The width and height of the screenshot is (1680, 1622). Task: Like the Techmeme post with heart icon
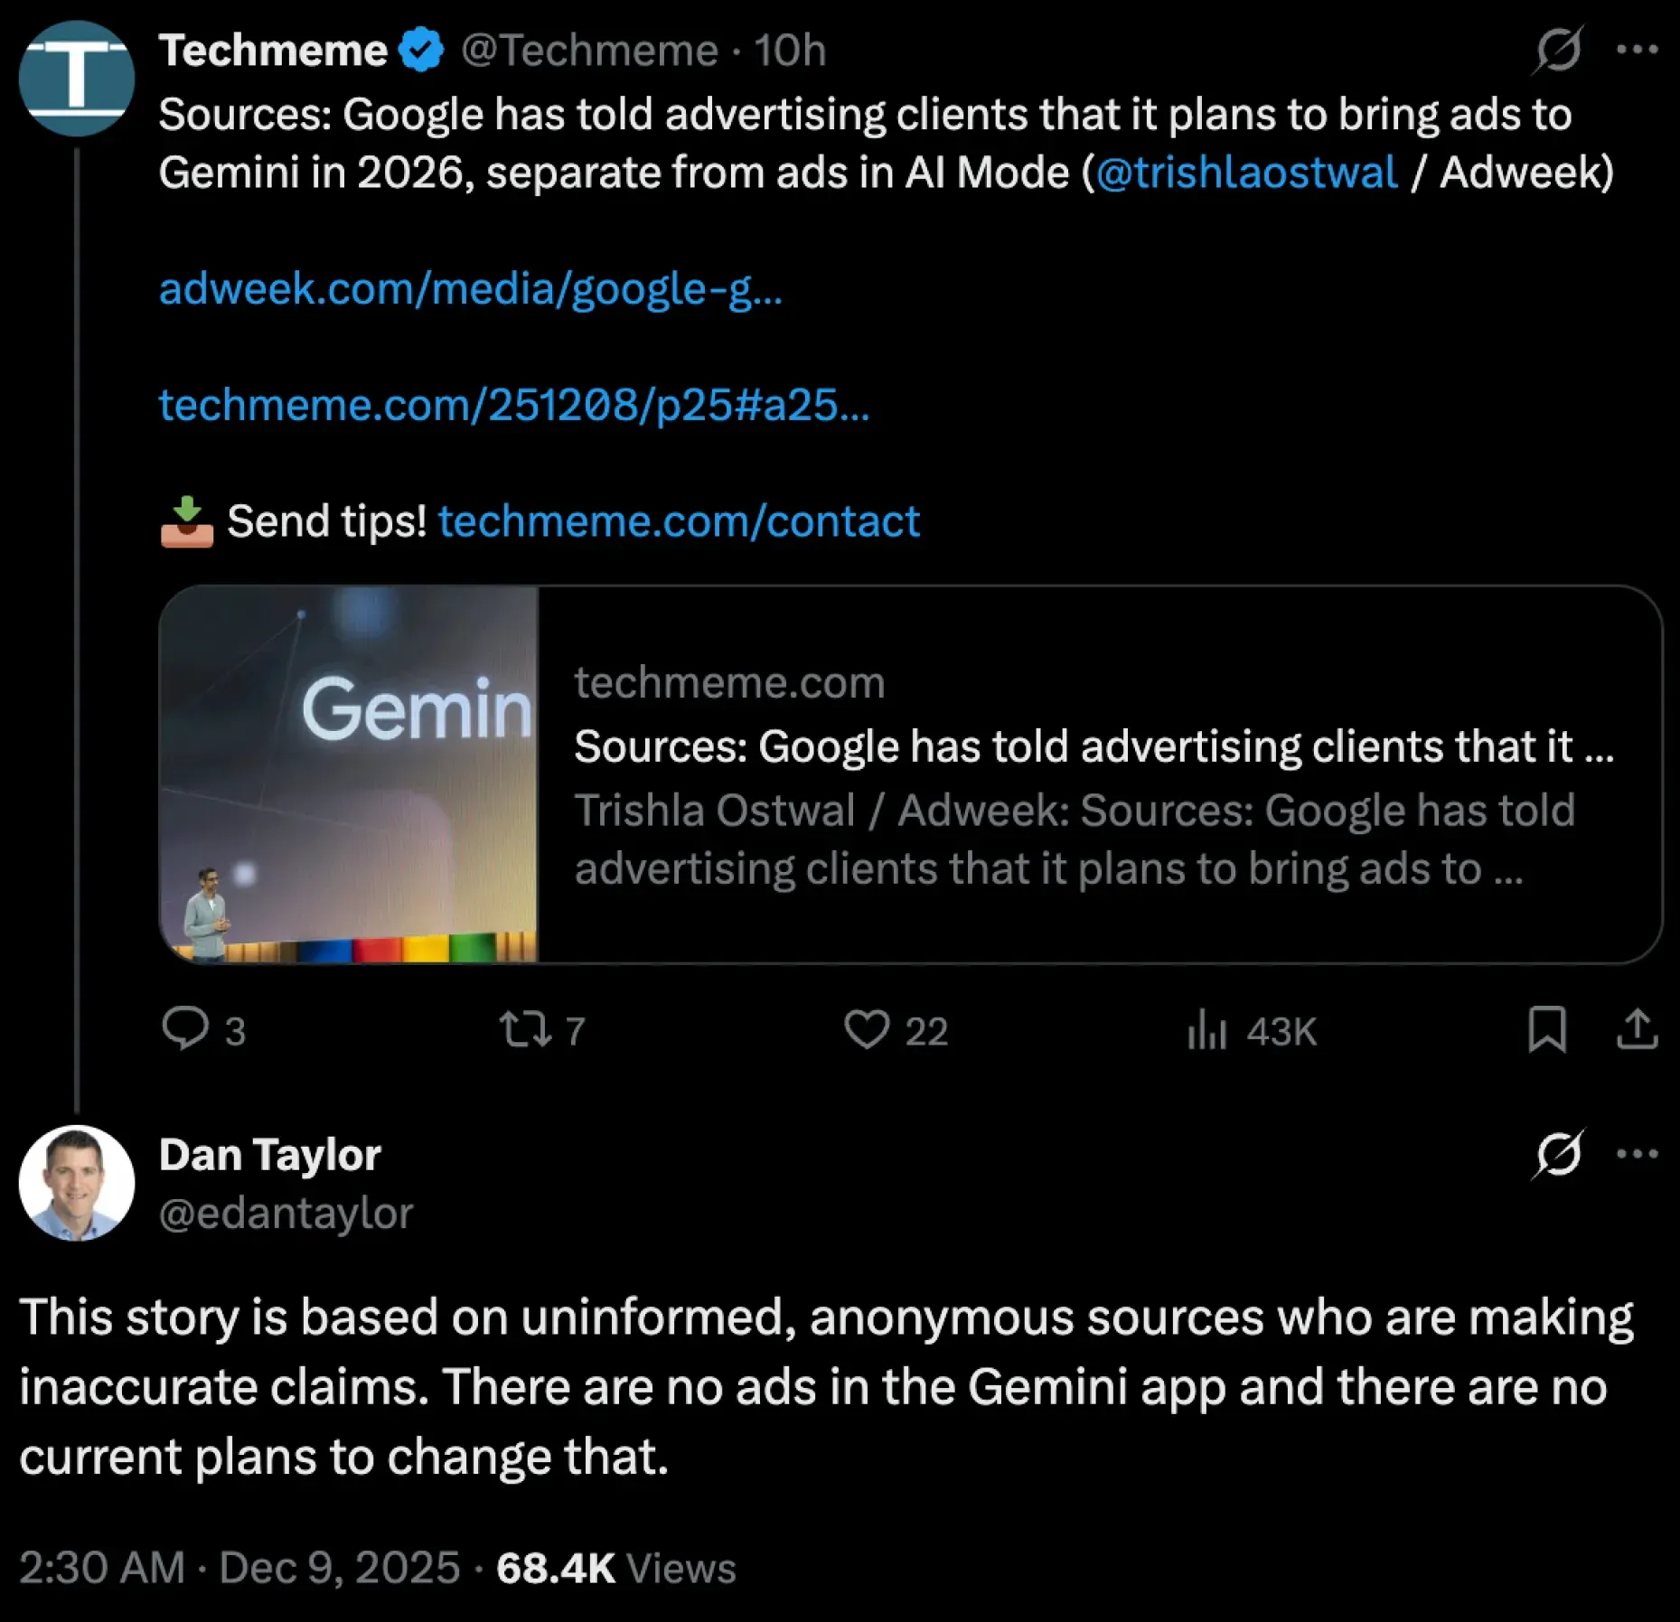click(x=867, y=1029)
